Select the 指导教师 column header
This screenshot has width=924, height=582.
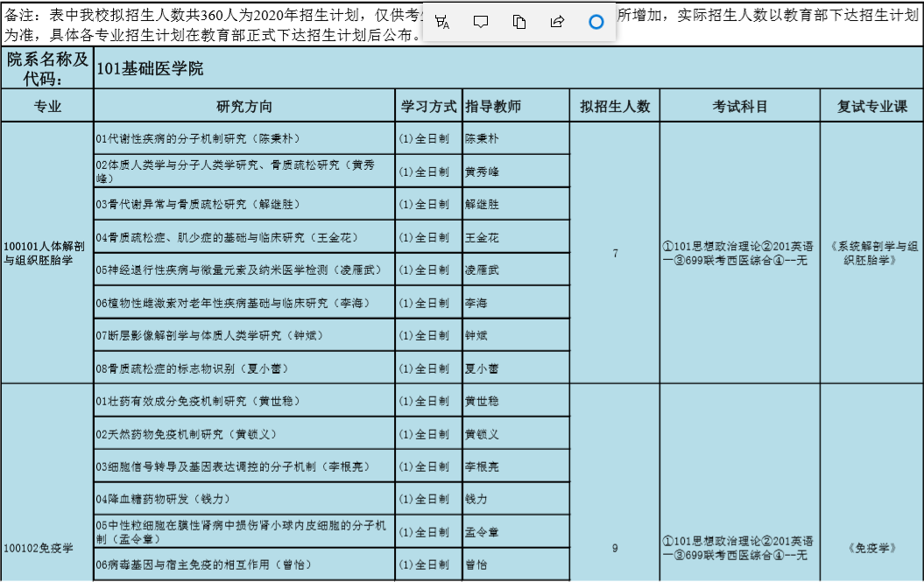click(493, 107)
